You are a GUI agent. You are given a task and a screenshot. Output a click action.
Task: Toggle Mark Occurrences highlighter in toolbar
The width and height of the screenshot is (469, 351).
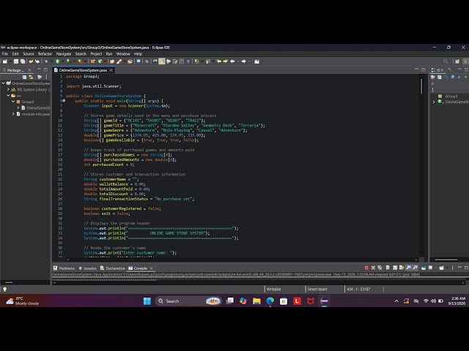[x=162, y=61]
